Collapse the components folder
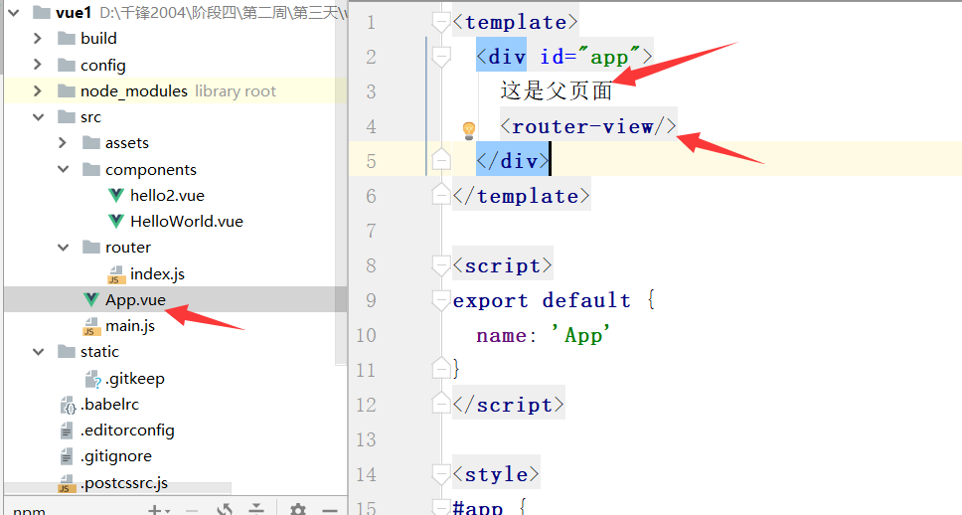 pos(64,169)
